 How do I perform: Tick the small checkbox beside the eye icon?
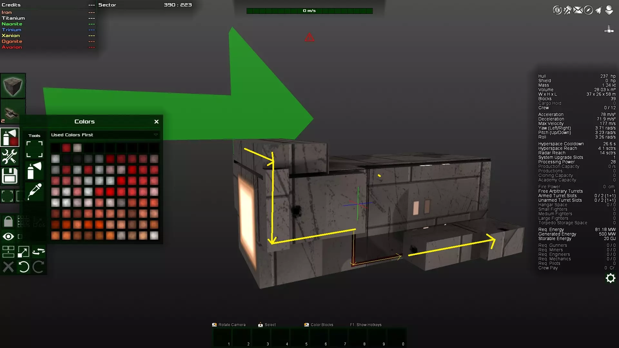click(x=20, y=237)
